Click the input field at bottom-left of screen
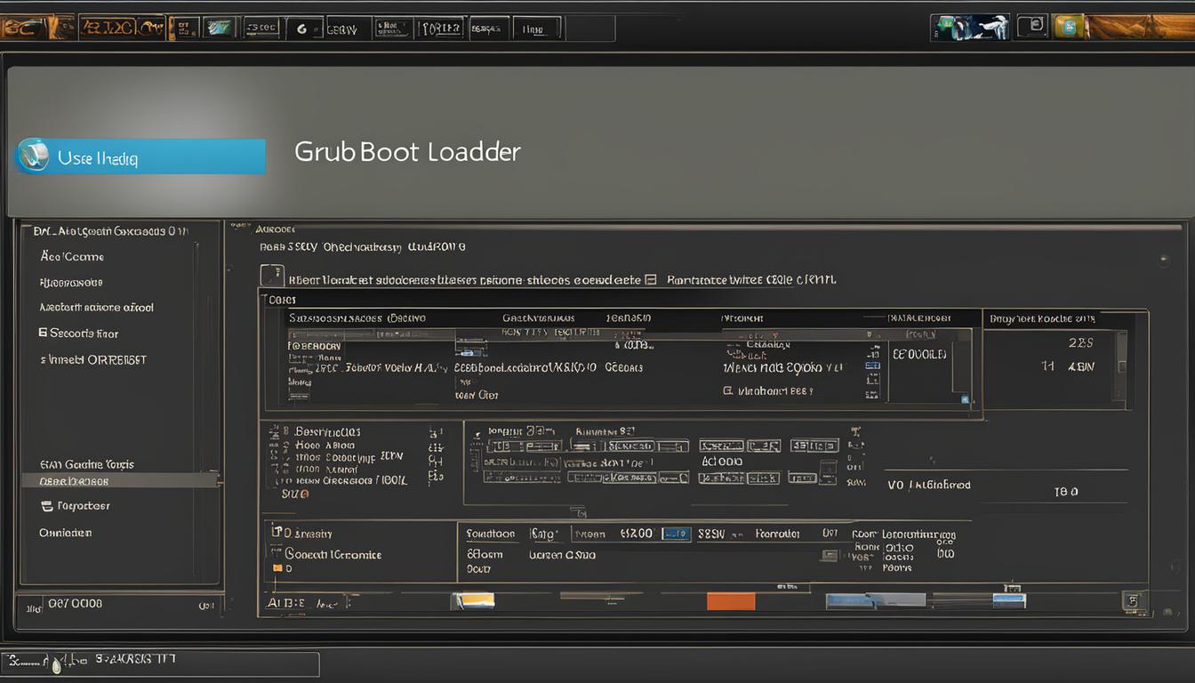 point(160,663)
